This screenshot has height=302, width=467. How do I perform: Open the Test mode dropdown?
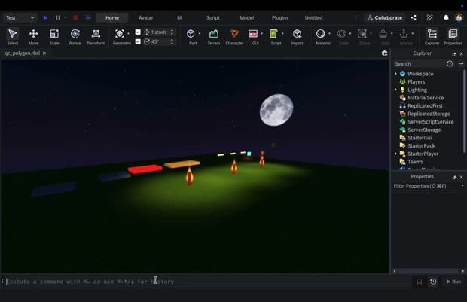click(x=20, y=17)
